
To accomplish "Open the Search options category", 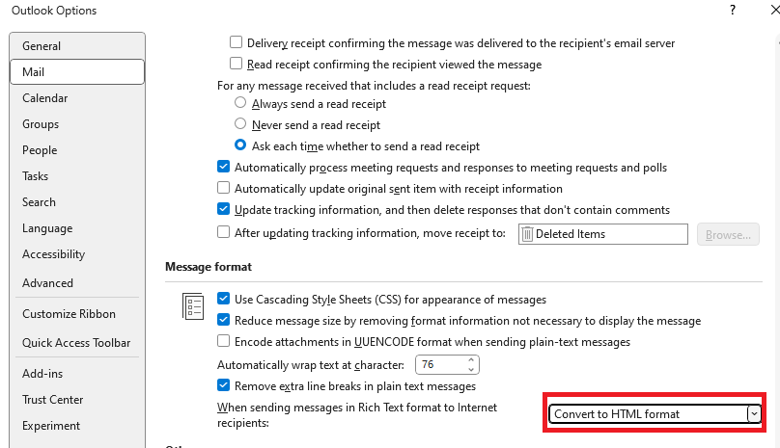I will click(x=77, y=202).
